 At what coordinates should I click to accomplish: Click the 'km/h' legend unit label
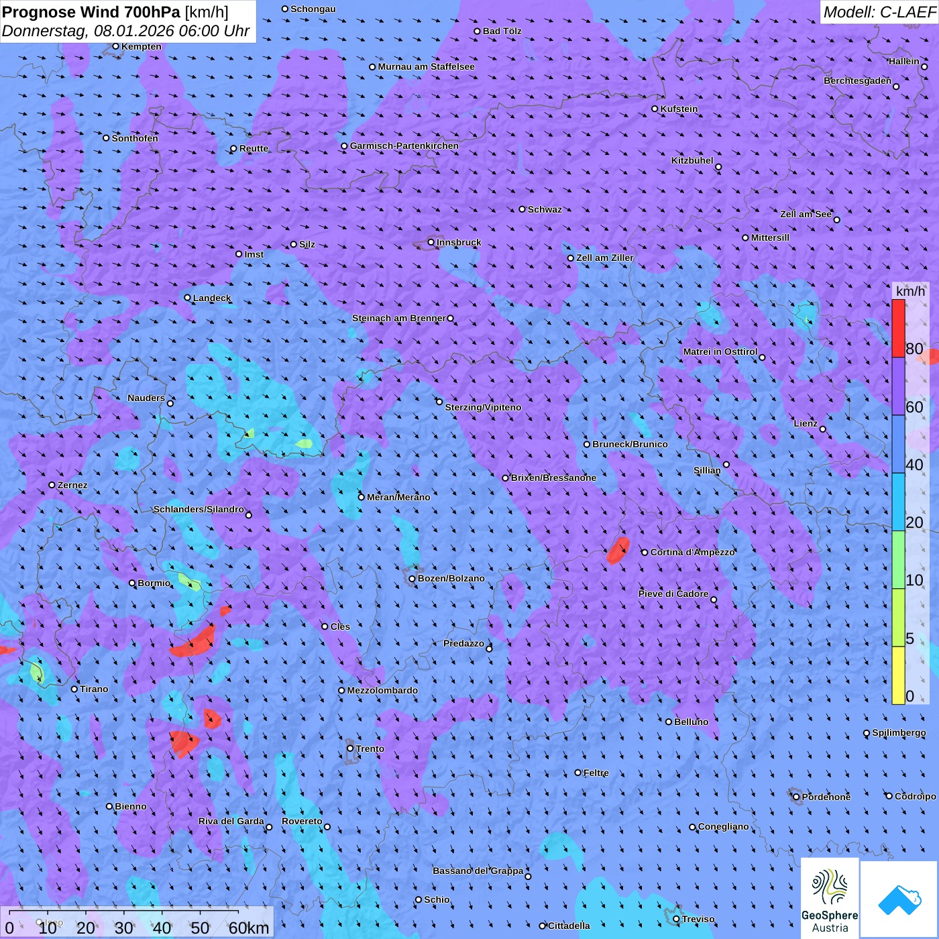point(910,291)
